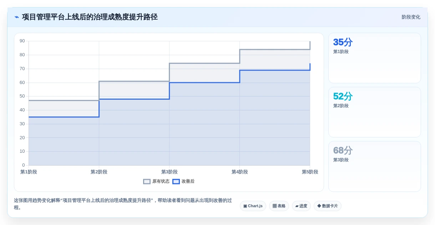Click the 35分 score value
435x225 pixels.
pos(343,42)
